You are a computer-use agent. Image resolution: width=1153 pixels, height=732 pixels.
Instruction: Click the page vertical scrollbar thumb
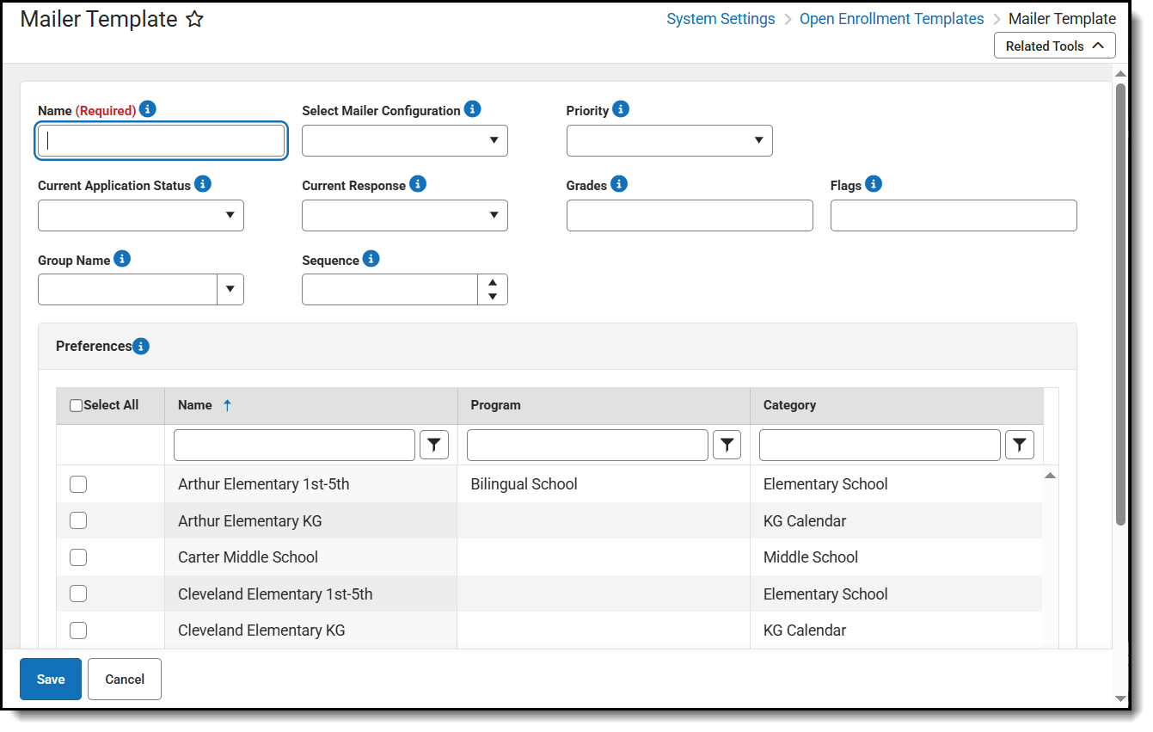coord(1120,304)
